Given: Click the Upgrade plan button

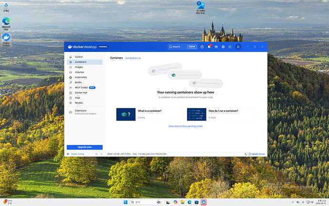Looking at the screenshot, I should coord(84,147).
